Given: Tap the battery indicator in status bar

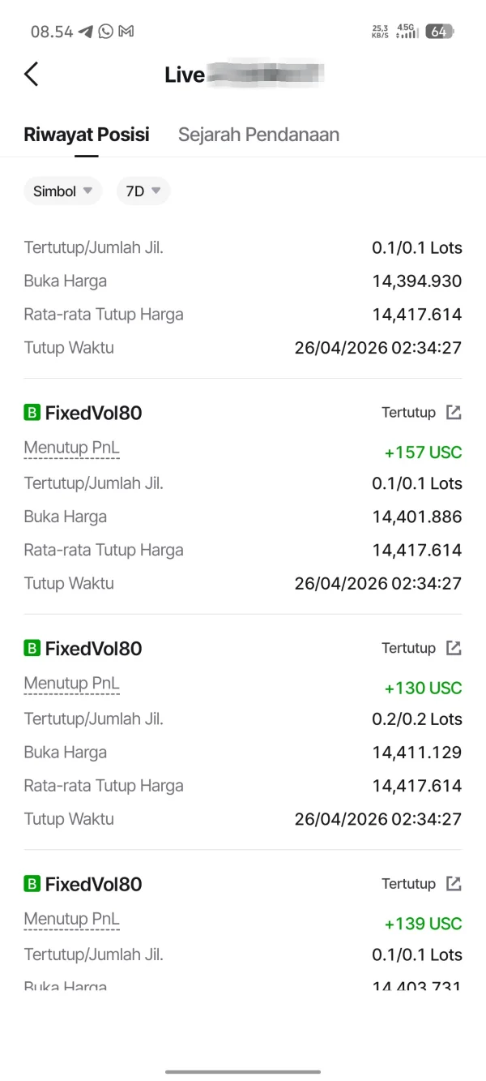Looking at the screenshot, I should pos(439,32).
